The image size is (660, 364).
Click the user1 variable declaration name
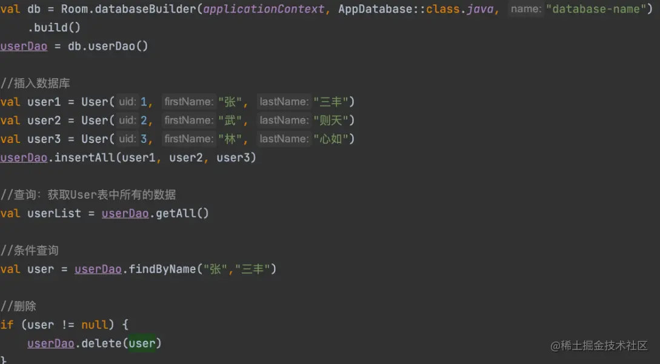[44, 102]
